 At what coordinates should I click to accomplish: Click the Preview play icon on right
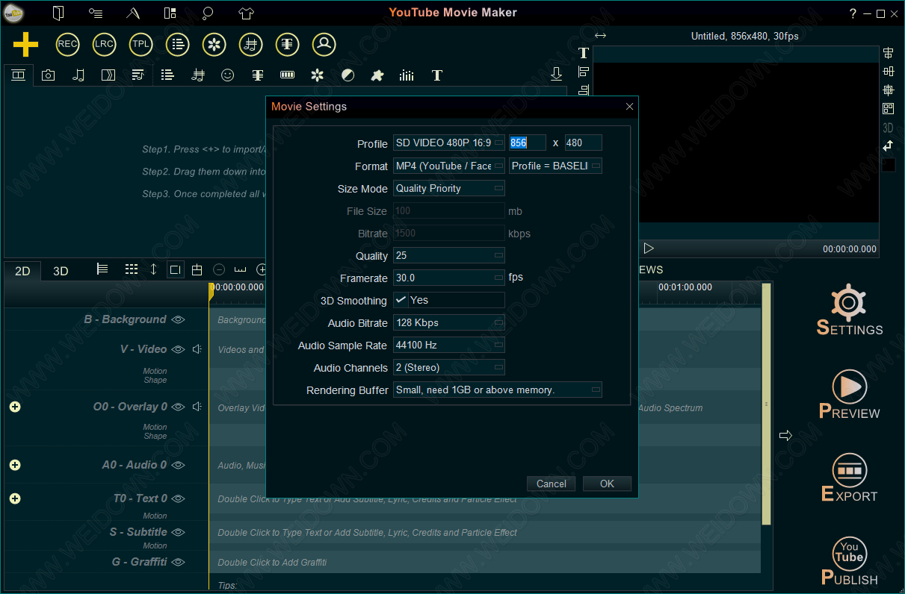click(849, 387)
